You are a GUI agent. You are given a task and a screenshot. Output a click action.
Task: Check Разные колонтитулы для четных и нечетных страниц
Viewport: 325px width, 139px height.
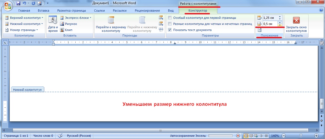[170, 24]
